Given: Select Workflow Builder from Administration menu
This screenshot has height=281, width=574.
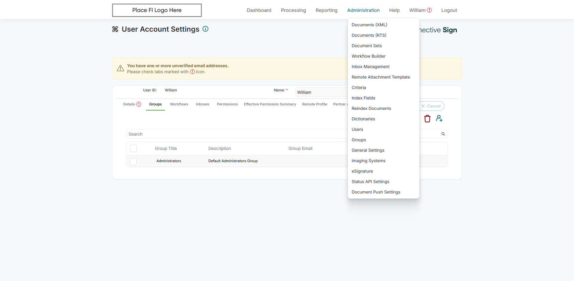Looking at the screenshot, I should [368, 56].
